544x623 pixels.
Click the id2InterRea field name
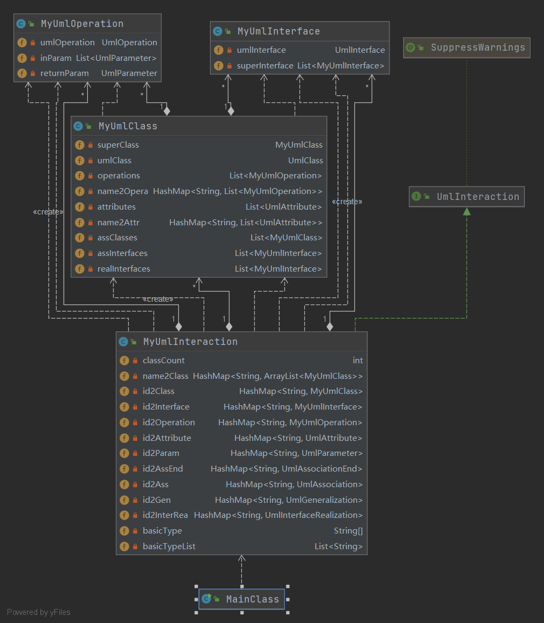point(165,515)
